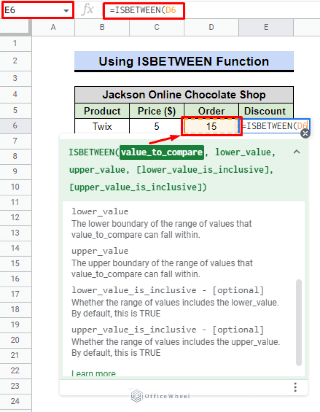Click the Twix product cell

[x=102, y=126]
